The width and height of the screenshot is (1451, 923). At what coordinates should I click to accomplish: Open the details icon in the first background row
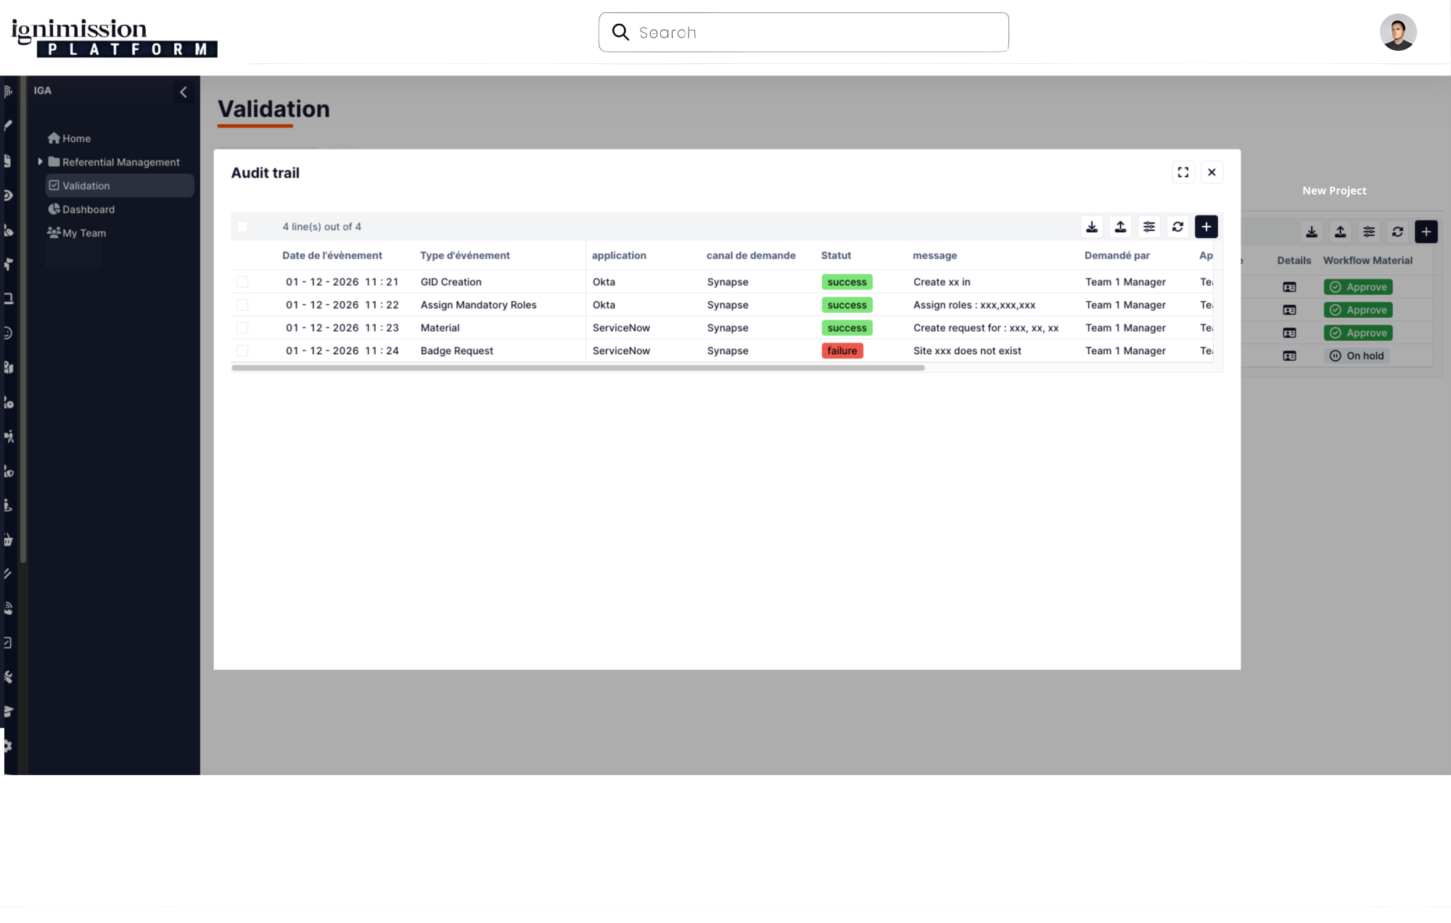click(1289, 287)
